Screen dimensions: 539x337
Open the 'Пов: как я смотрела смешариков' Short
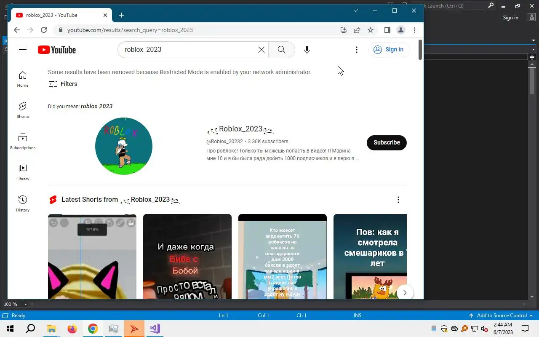coord(370,257)
